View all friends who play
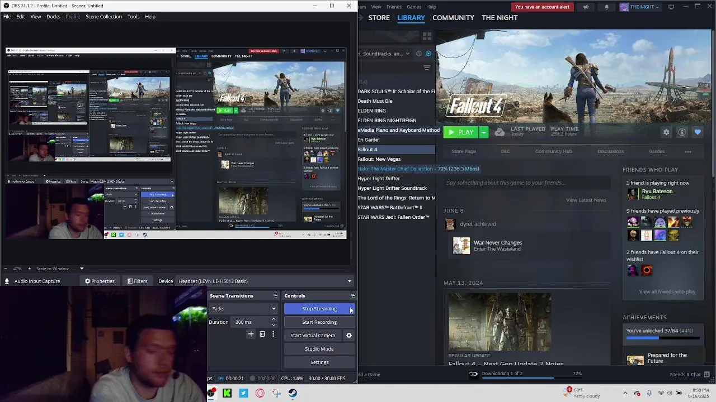Screen dimensions: 716x402 (667, 291)
